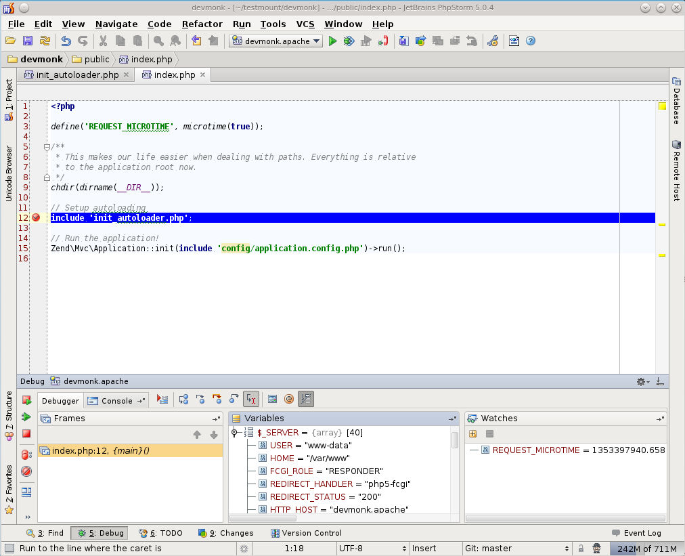Toggle listening for PHP debug connections
Image resolution: width=685 pixels, height=556 pixels.
383,41
